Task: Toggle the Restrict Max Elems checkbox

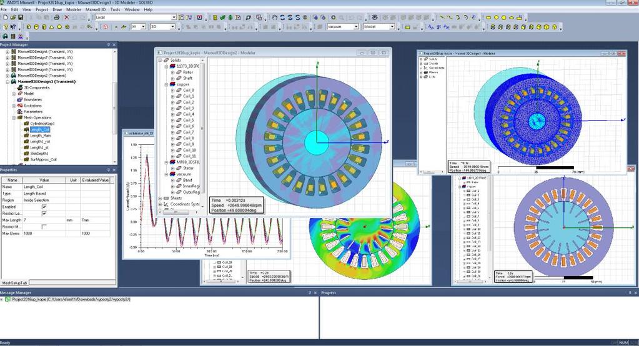Action: 44,227
